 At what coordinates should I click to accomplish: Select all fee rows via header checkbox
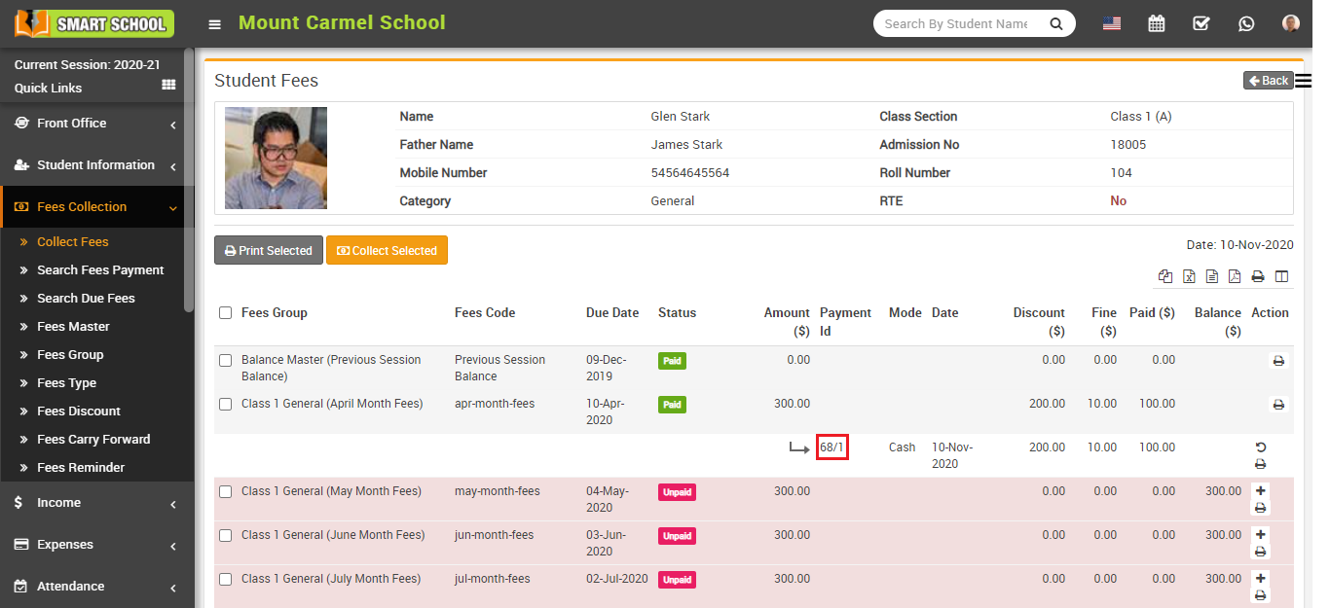[x=225, y=312]
